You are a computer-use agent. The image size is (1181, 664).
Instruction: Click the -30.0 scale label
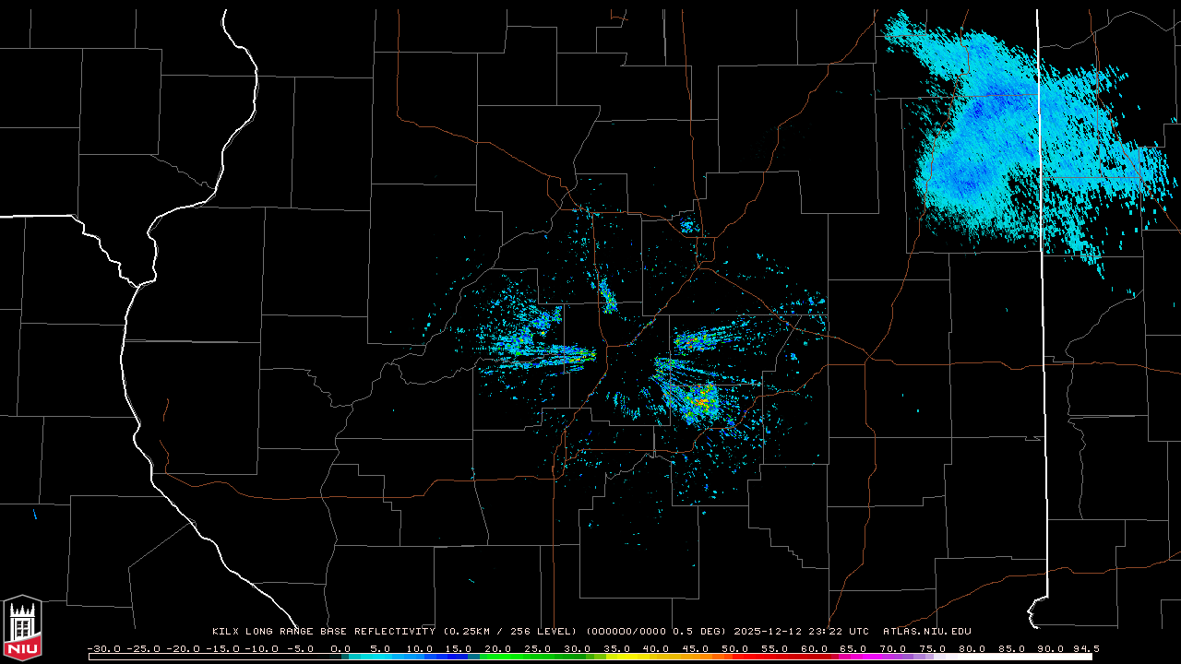(103, 648)
